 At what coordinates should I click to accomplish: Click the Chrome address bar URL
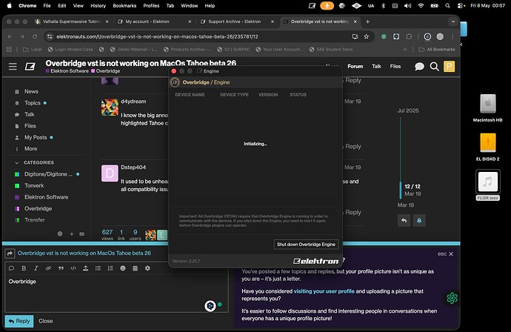(x=157, y=36)
